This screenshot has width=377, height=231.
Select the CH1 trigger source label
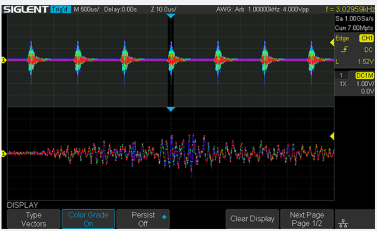(366, 39)
